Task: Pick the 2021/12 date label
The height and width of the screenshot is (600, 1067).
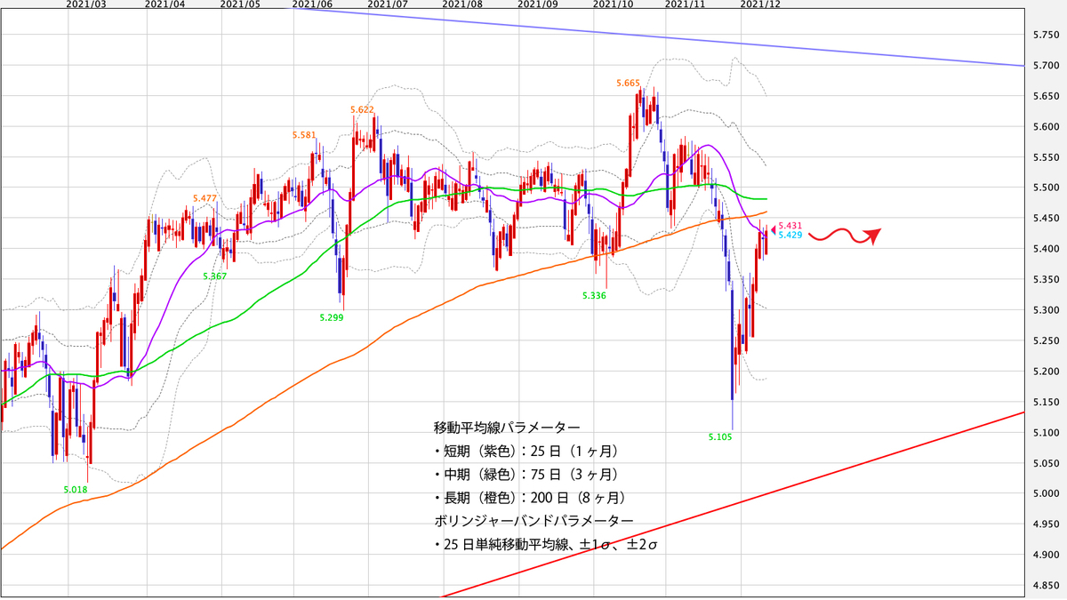Action: pyautogui.click(x=761, y=4)
